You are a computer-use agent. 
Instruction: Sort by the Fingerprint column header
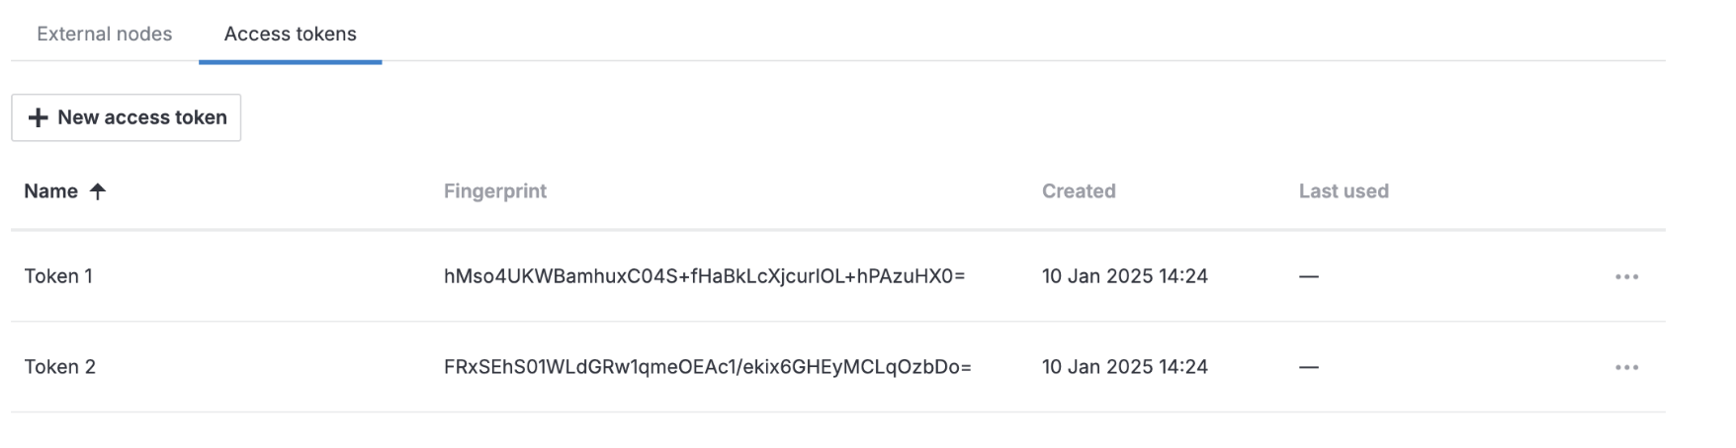point(494,191)
